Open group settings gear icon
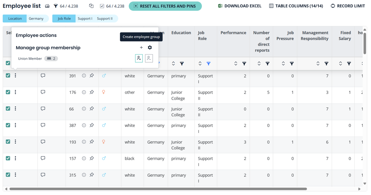Image resolution: width=371 pixels, height=195 pixels. tap(150, 48)
